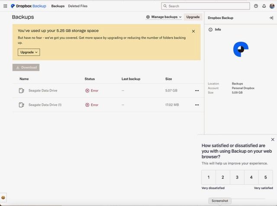Click the 17.02 MB size value
Viewport: 277px width, 206px height.
172,105
